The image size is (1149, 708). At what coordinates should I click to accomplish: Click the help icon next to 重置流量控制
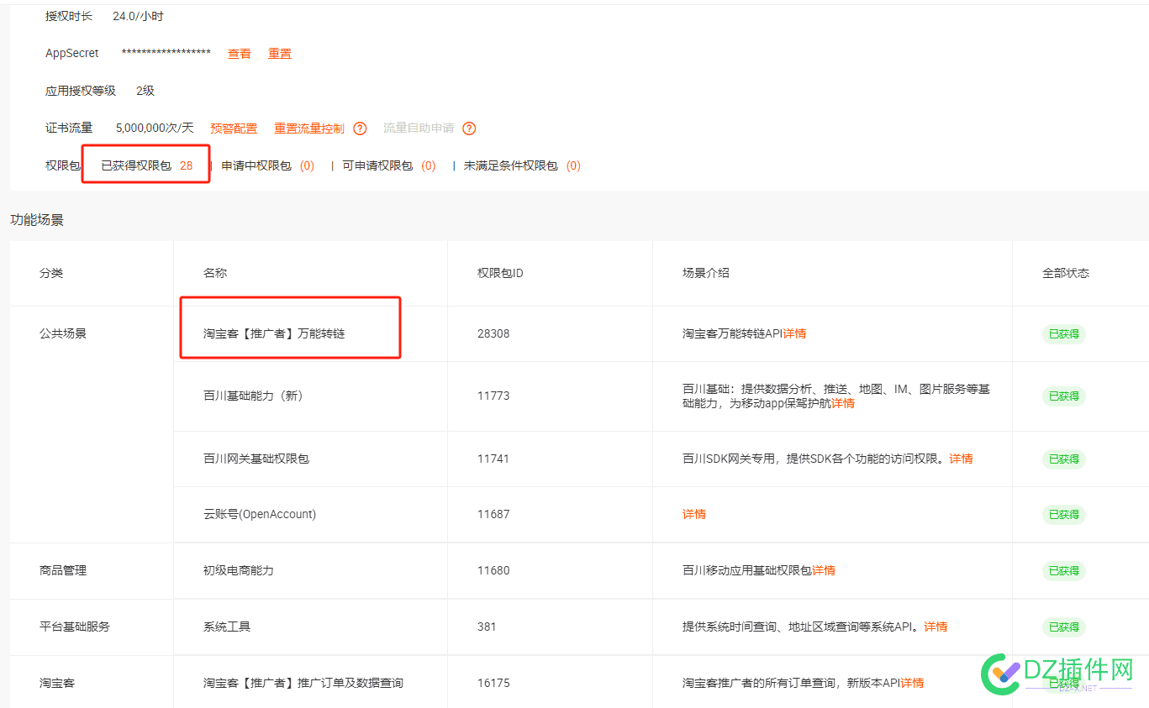pyautogui.click(x=360, y=128)
